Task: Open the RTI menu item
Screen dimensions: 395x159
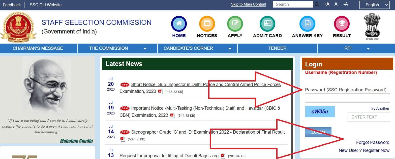Action: (348, 48)
